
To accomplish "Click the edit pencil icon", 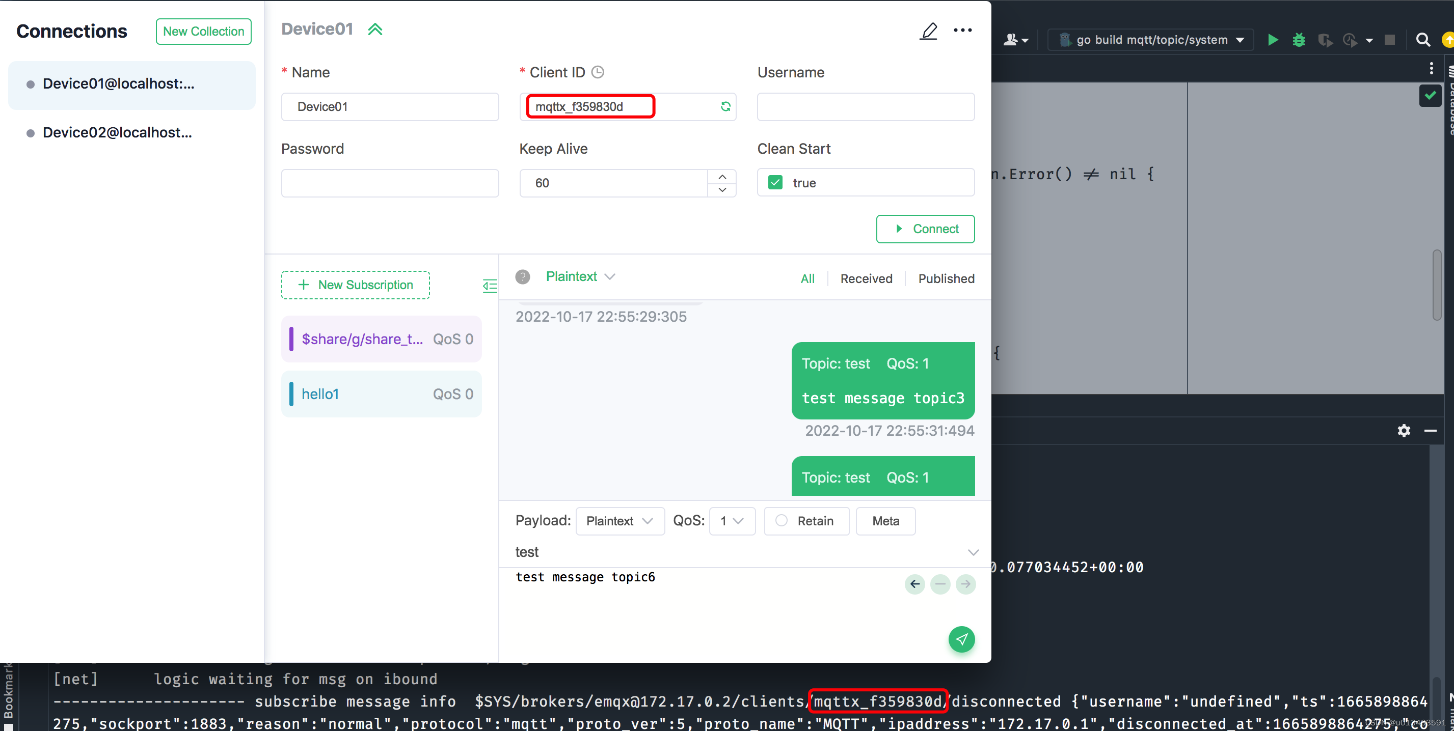I will 929,31.
